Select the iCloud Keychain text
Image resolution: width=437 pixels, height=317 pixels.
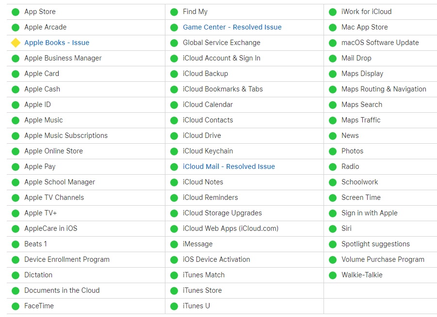click(208, 151)
